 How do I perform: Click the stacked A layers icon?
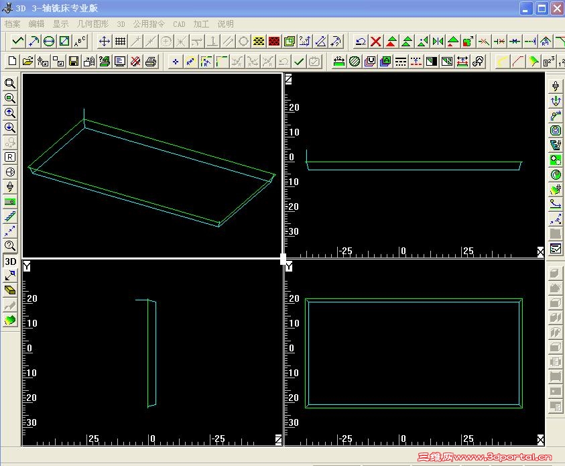point(385,61)
